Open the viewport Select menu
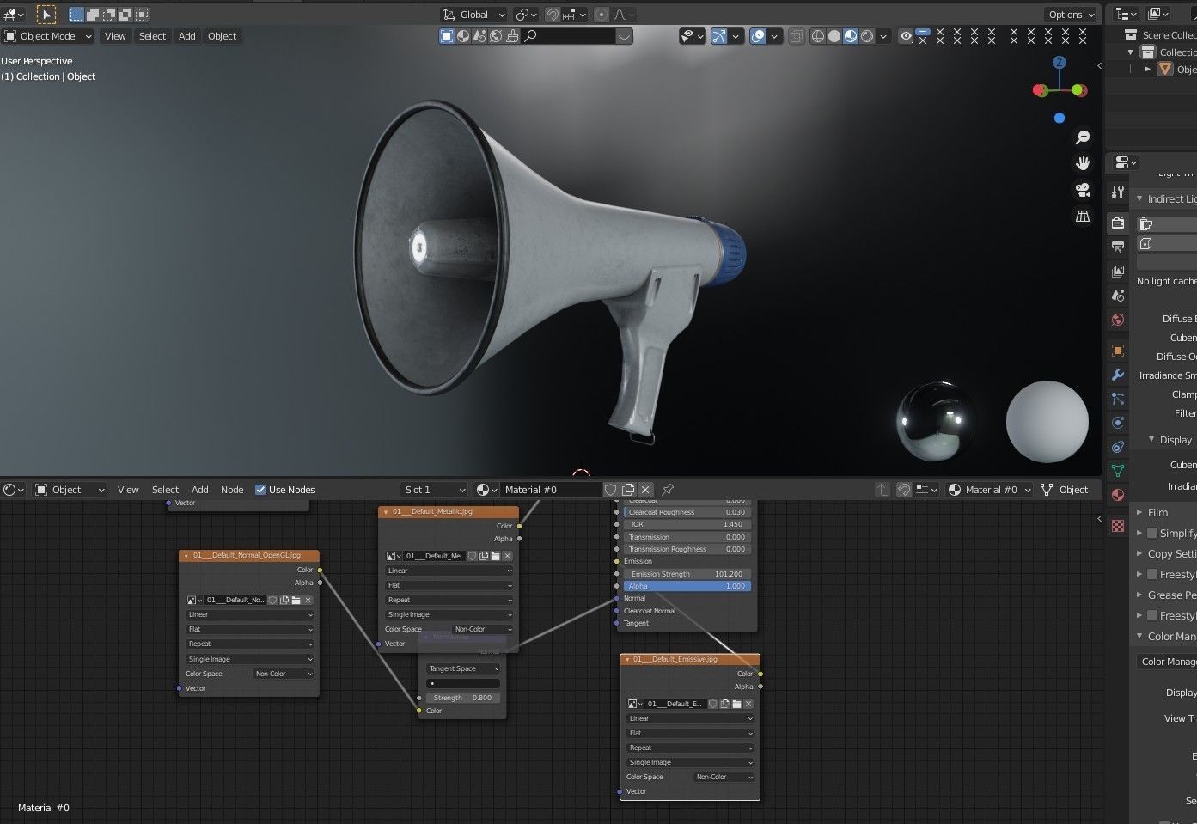 click(152, 36)
